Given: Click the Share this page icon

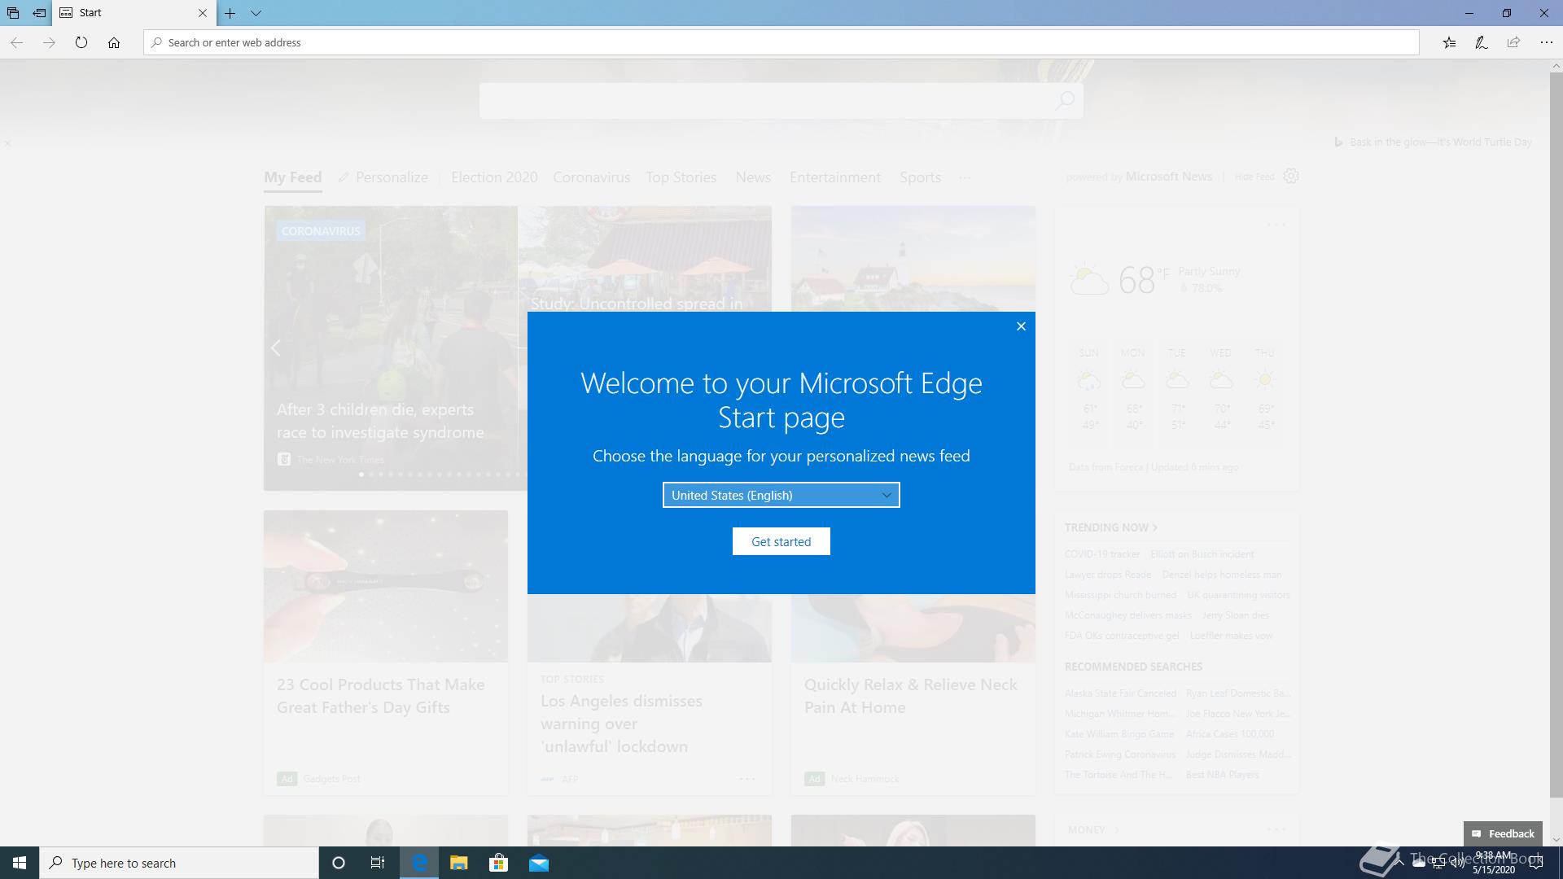Looking at the screenshot, I should (1513, 42).
